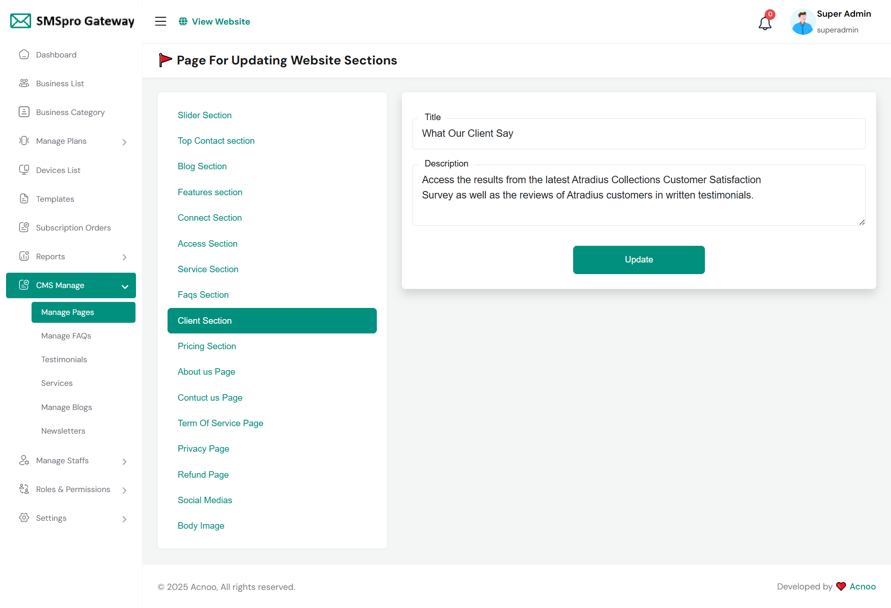This screenshot has width=891, height=608.
Task: Click the Business List people icon
Action: [24, 83]
